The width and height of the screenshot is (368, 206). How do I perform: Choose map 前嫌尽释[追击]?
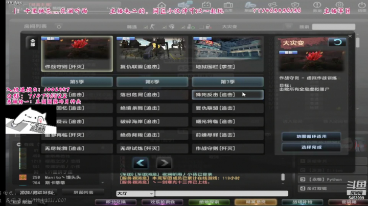[227, 135]
